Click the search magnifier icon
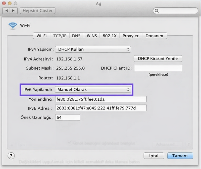 157,11
